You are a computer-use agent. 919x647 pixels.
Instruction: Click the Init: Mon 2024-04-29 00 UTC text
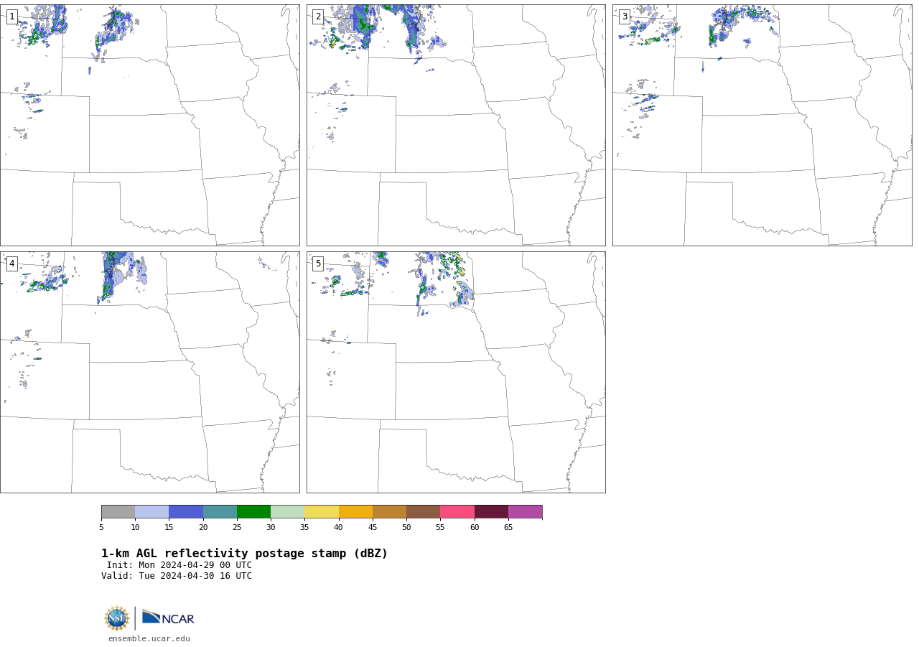179,565
